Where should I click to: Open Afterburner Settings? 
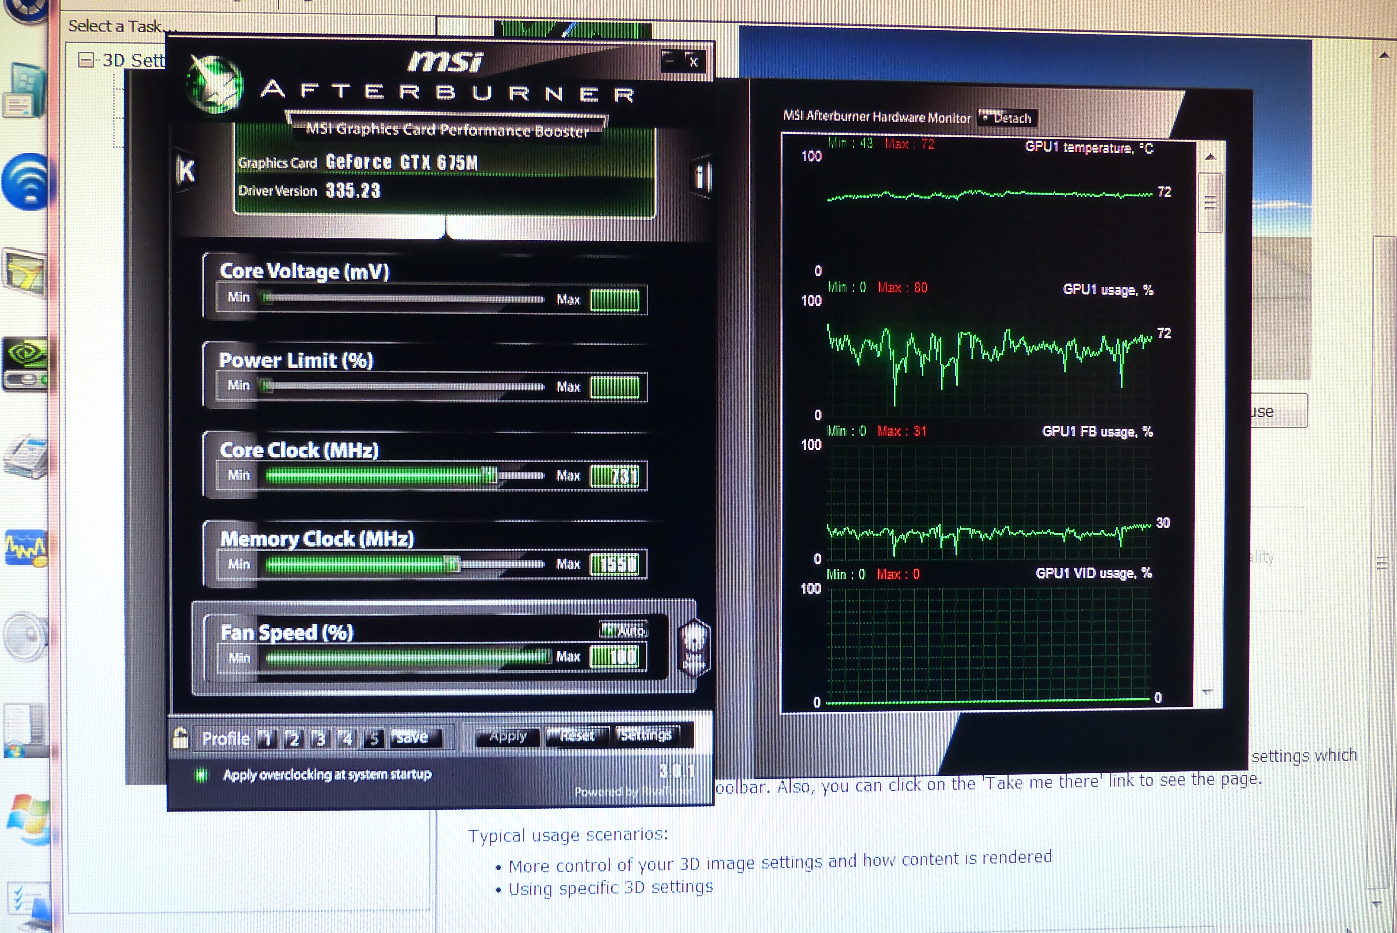(646, 735)
